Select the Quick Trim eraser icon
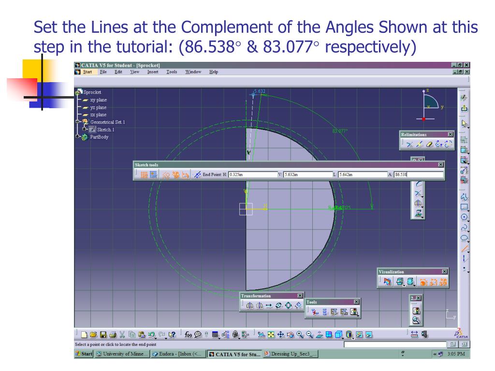 [429, 144]
